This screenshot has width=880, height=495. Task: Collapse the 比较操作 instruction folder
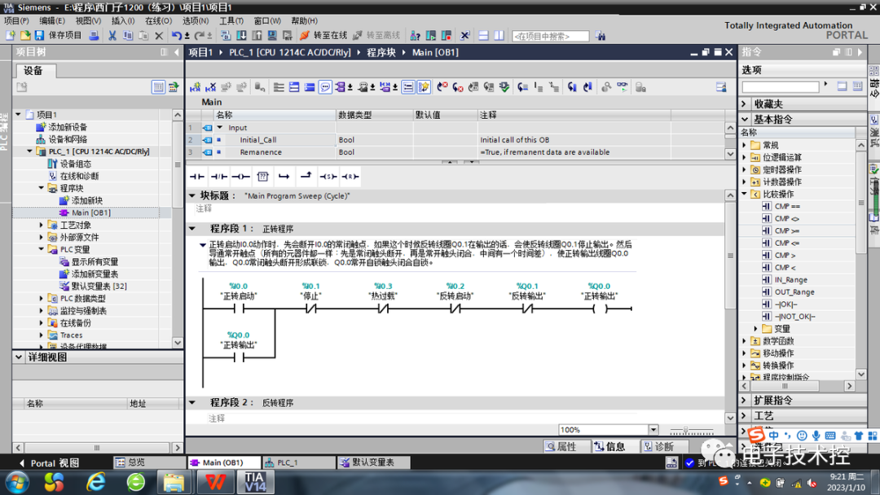(745, 194)
